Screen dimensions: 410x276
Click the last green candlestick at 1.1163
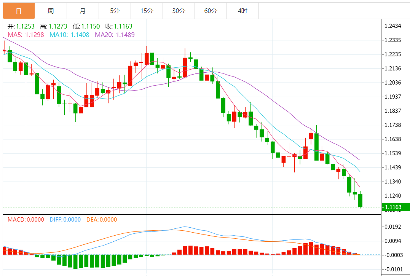click(x=360, y=200)
